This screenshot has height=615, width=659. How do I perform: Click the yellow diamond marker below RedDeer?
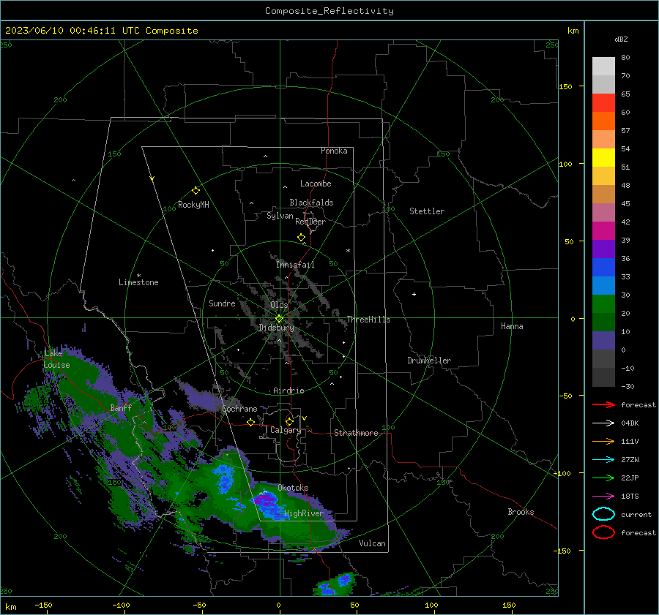tap(301, 238)
